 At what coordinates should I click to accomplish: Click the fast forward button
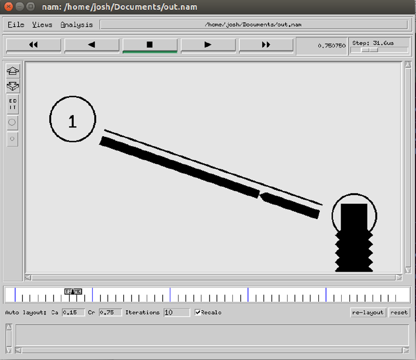[x=266, y=45]
